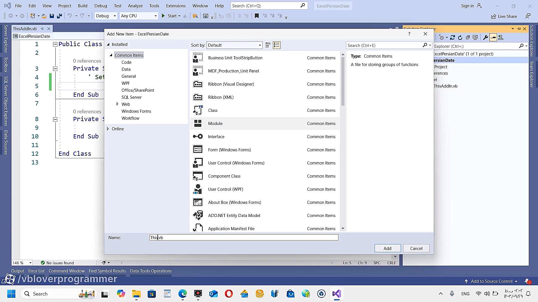Open the Toolbox side tab

6,65
